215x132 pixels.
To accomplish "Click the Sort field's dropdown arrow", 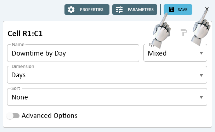I will 201,97.
